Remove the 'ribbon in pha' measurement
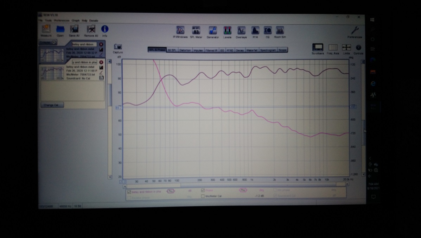Viewport: 421px width, 238px height. click(101, 62)
